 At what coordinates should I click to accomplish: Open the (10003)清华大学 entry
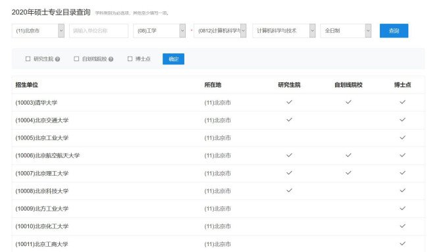pos(36,103)
